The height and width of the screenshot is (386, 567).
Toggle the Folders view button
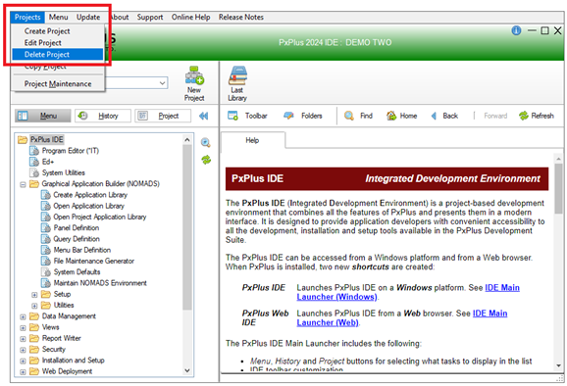[303, 116]
